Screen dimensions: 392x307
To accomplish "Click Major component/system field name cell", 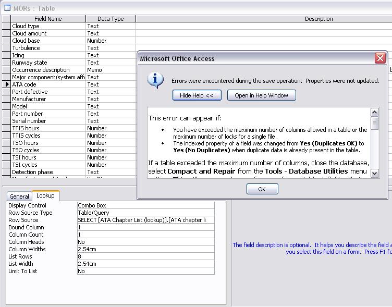I will (48, 77).
